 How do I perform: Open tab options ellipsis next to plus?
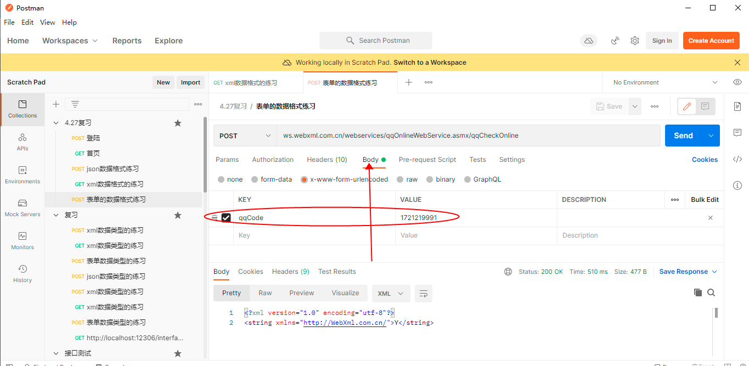[429, 82]
